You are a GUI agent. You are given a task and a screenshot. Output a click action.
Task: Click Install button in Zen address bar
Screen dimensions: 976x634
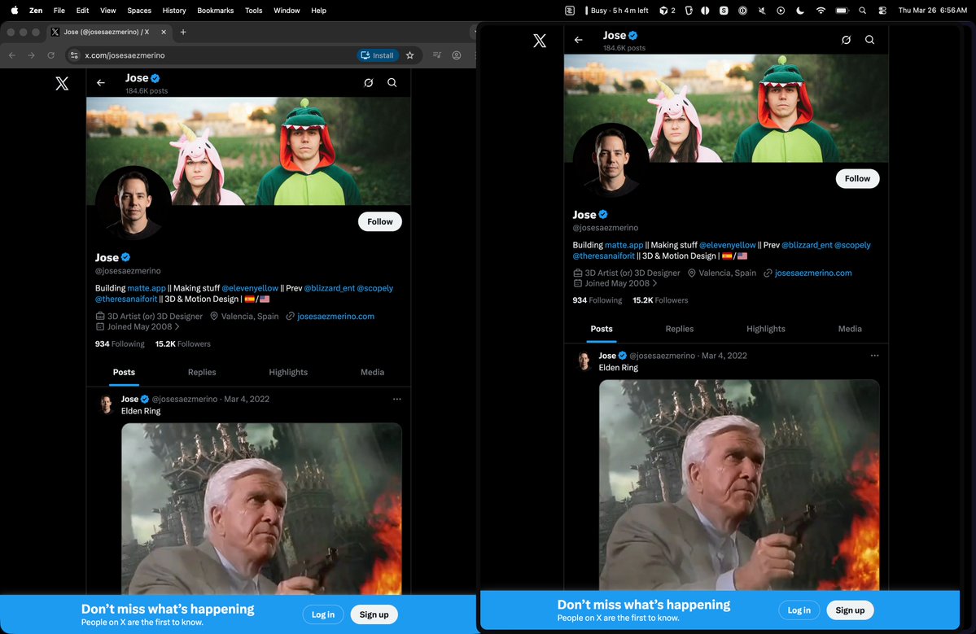tap(378, 55)
